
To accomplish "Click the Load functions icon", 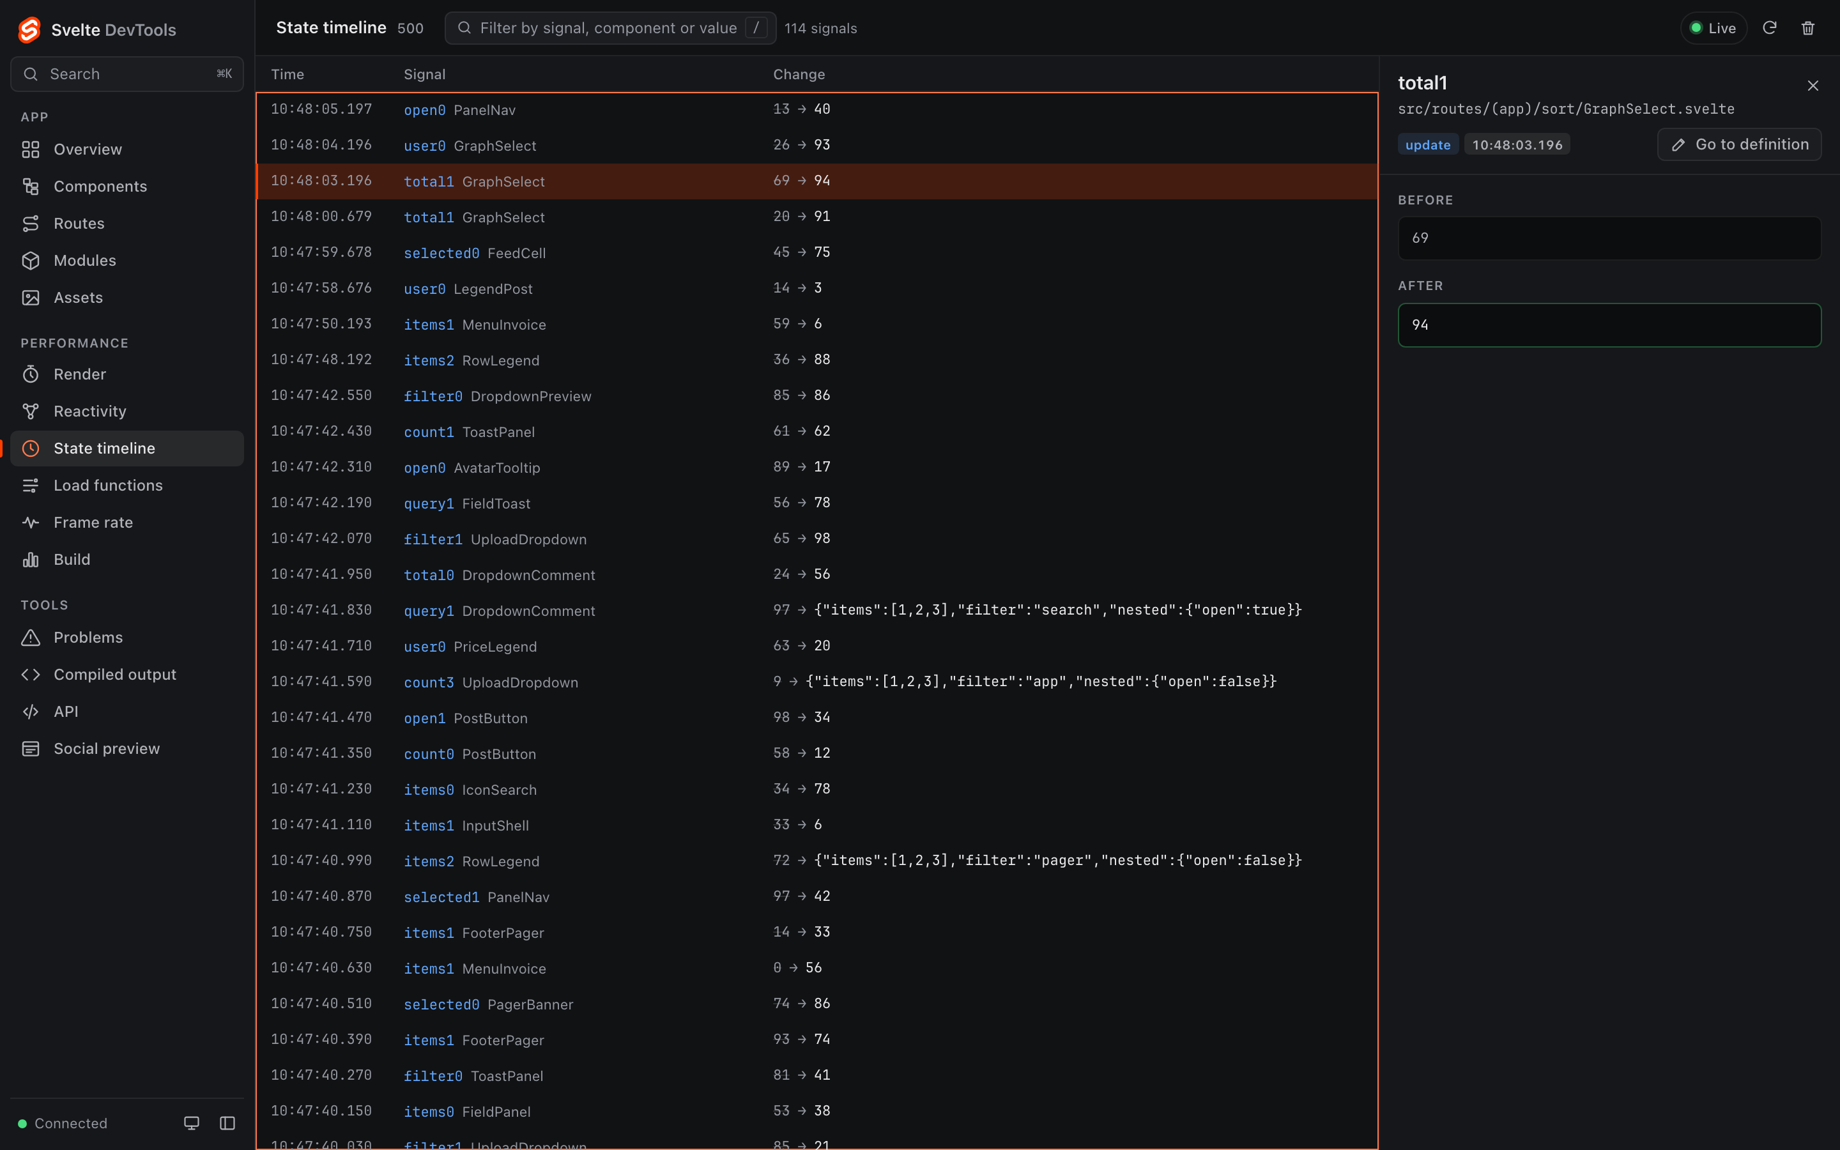I will tap(31, 486).
